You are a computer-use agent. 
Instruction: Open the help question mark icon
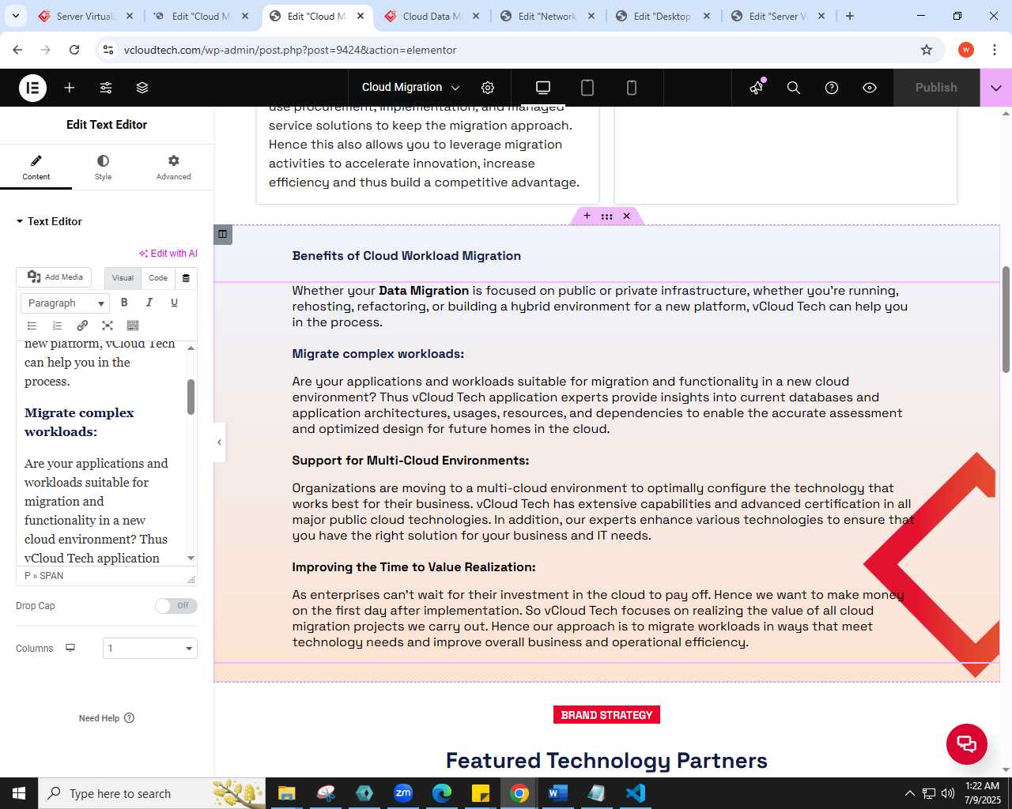(832, 88)
